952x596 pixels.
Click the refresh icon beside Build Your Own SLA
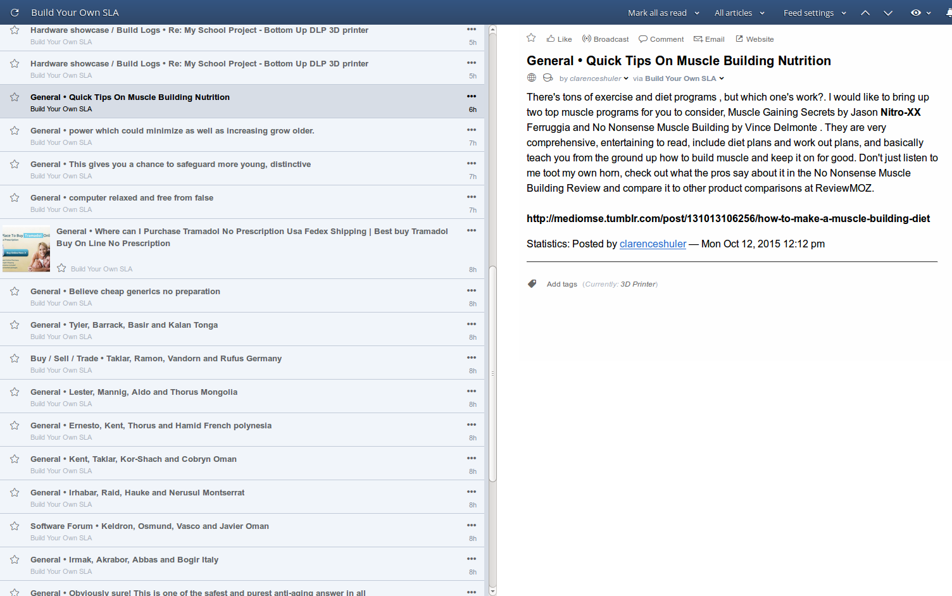point(15,13)
